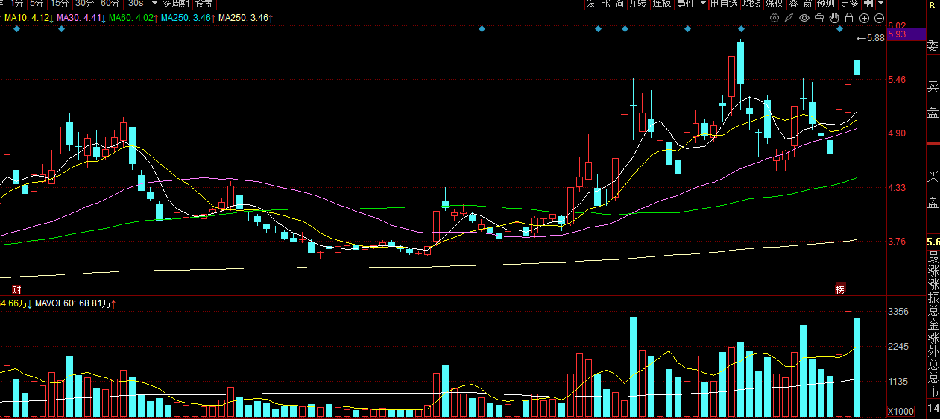Click the red 财 finance marker
This screenshot has height=419, width=940.
(16, 289)
